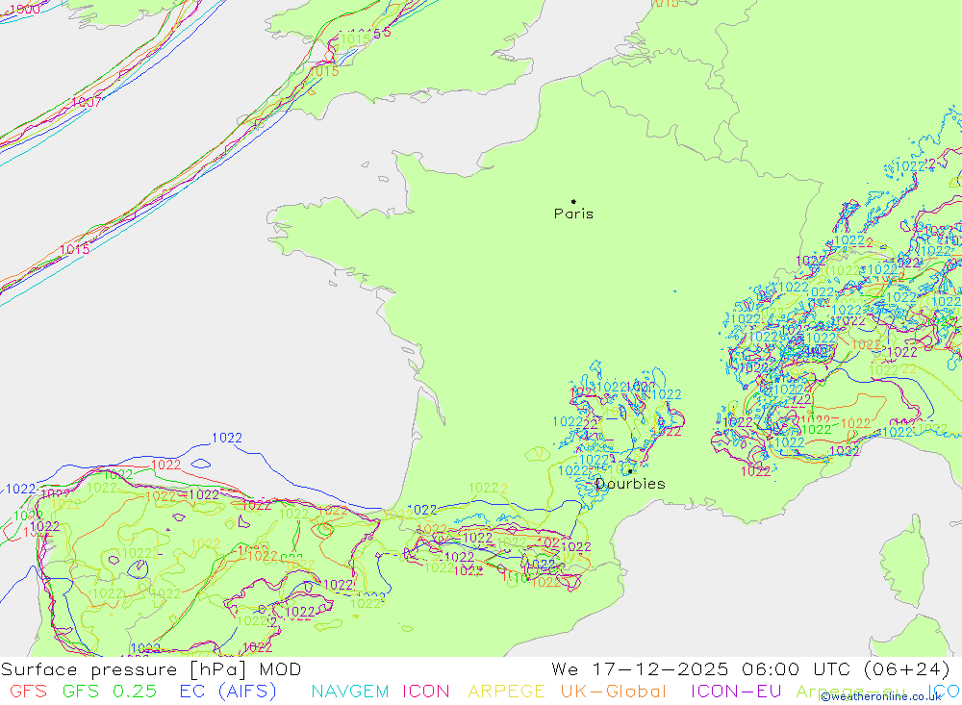Click the blue 1022 label near the Pyrenees
962x705 pixels.
(422, 510)
